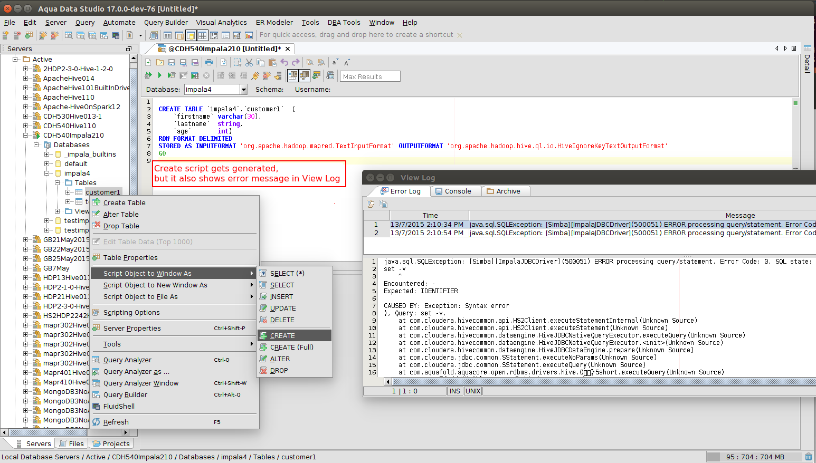
Task: Click the New script icon in editor toolbar
Action: pyautogui.click(x=148, y=62)
